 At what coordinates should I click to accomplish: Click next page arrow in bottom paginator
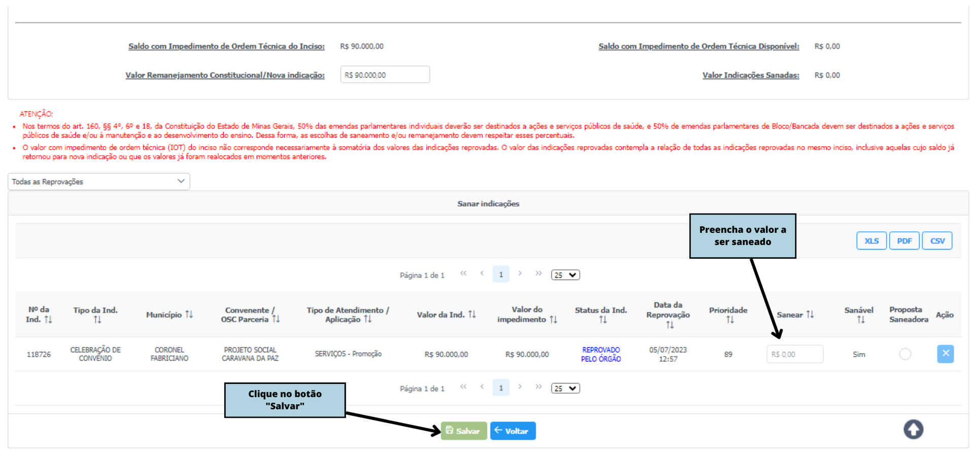(520, 387)
